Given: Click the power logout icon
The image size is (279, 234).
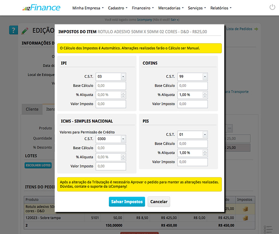Looking at the screenshot, I should [x=272, y=8].
